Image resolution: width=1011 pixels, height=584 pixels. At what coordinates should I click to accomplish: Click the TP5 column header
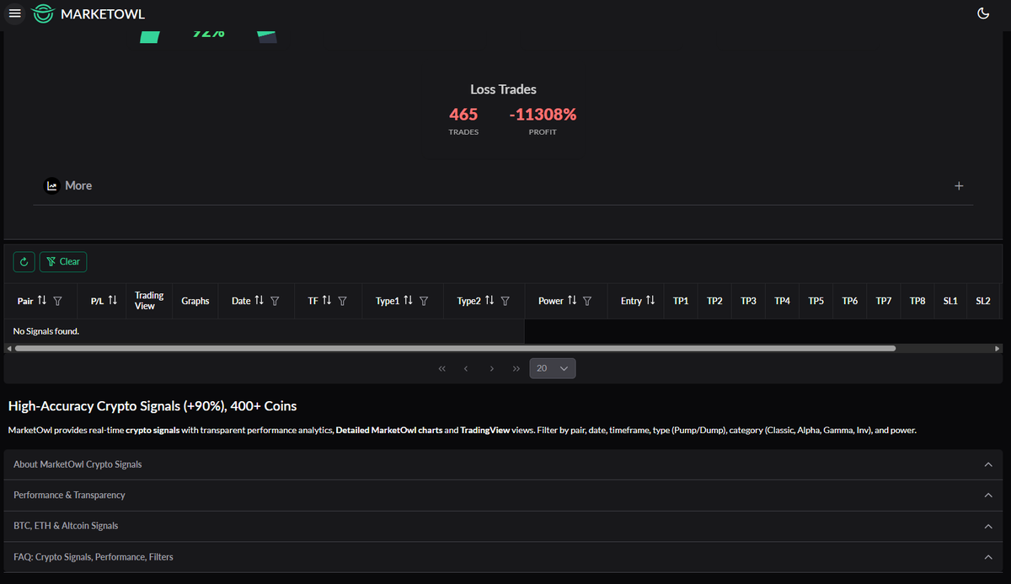(816, 301)
